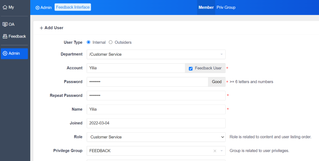The width and height of the screenshot is (319, 161).
Task: Expand the Privilege Group dropdown arrow
Action: point(222,151)
